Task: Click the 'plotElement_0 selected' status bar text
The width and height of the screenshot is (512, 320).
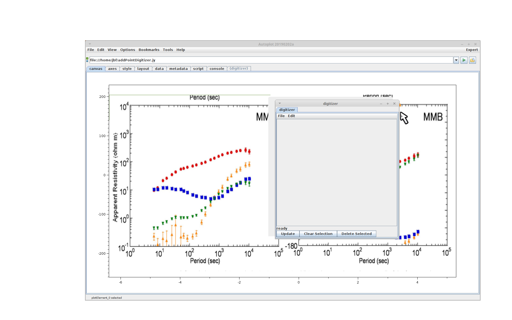Action: 106,298
